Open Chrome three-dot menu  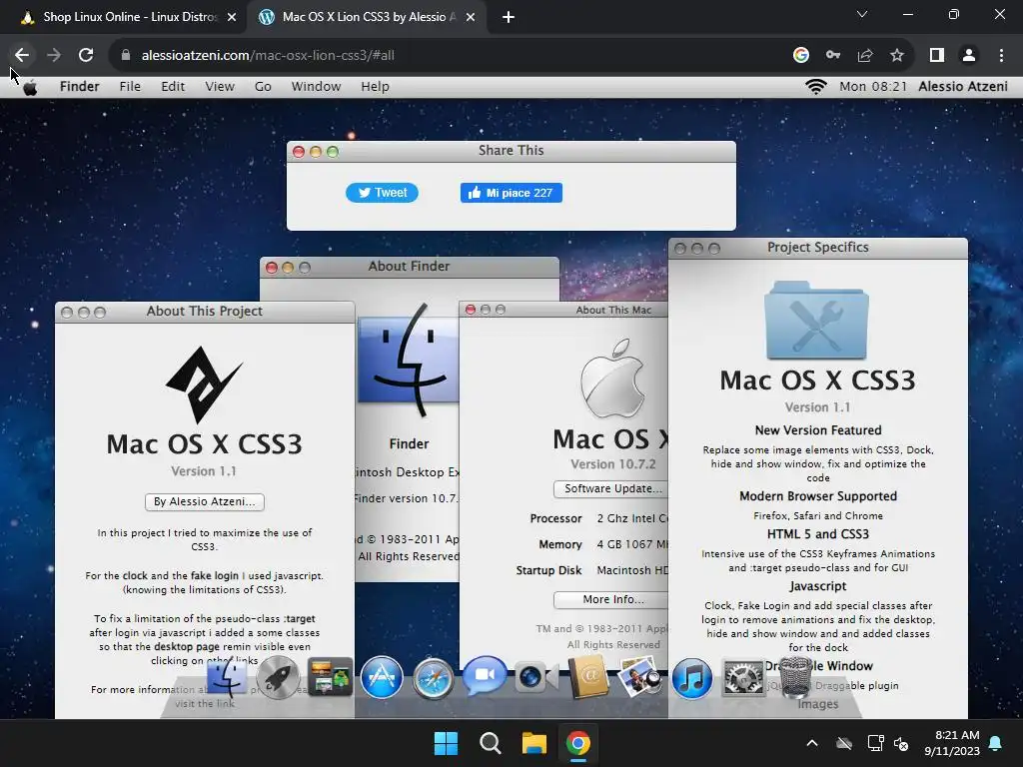coord(1001,56)
